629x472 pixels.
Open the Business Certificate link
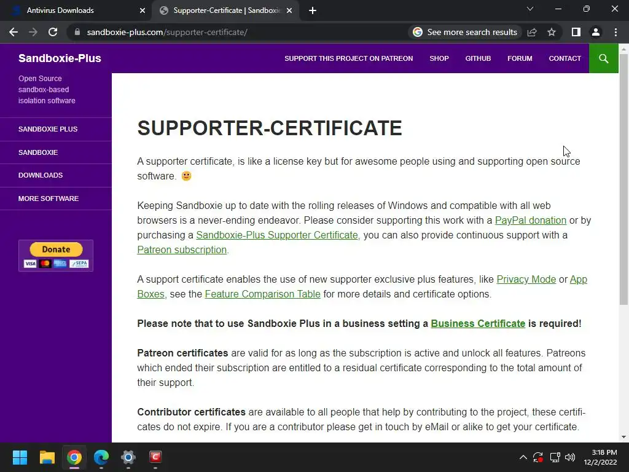click(478, 323)
